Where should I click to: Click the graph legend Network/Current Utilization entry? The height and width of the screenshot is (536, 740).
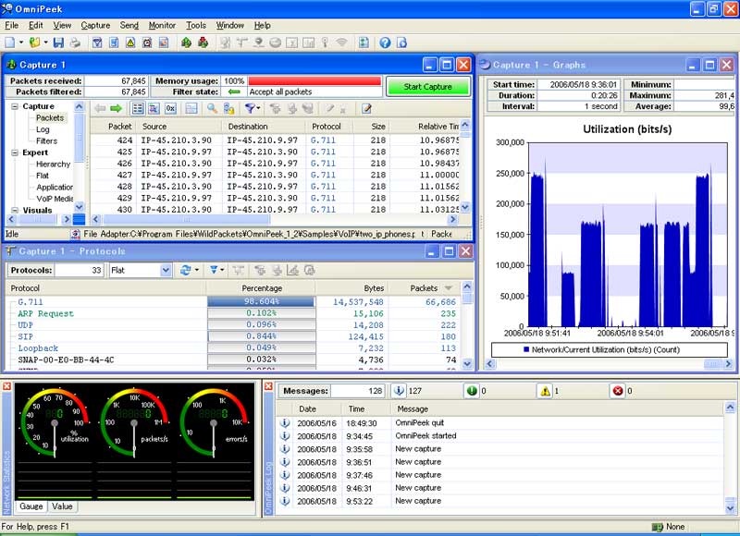click(602, 350)
